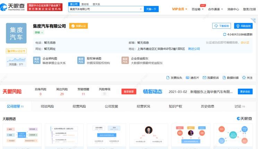The height and width of the screenshot is (149, 258).
Task: Click the TianYanCha logo
Action: click(x=12, y=7)
